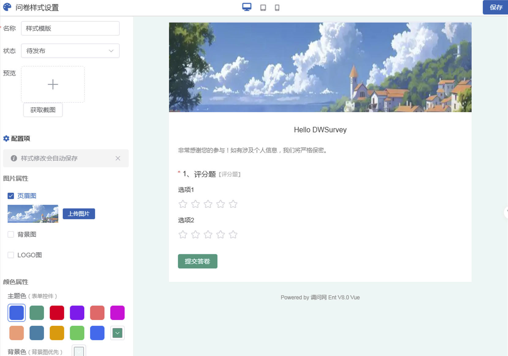Select the purple theme color swatch
Viewport: 508px width, 356px height.
[x=77, y=313]
